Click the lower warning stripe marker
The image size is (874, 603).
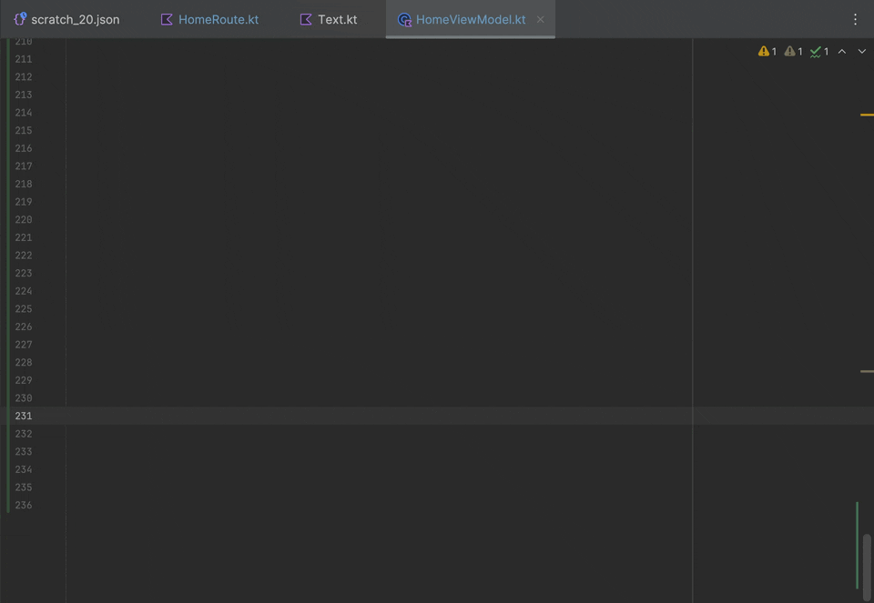click(x=867, y=371)
